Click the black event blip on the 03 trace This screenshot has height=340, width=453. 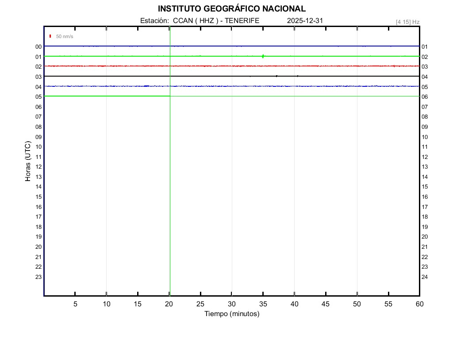(x=276, y=76)
